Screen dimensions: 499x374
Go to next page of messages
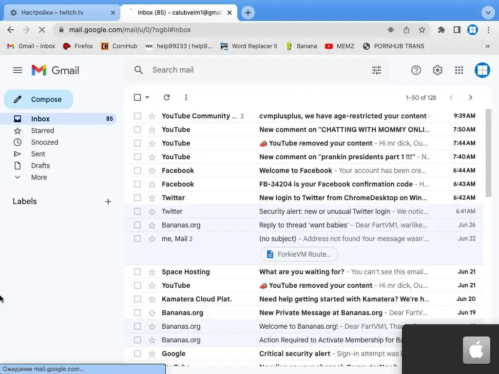coord(470,97)
